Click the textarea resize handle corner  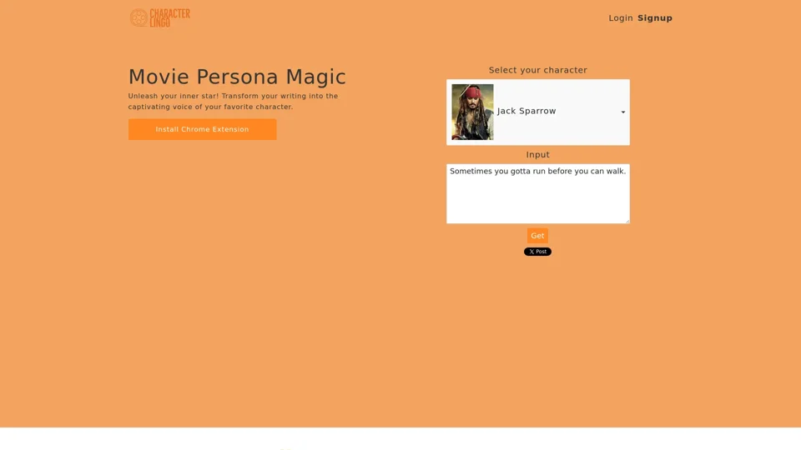(x=627, y=220)
